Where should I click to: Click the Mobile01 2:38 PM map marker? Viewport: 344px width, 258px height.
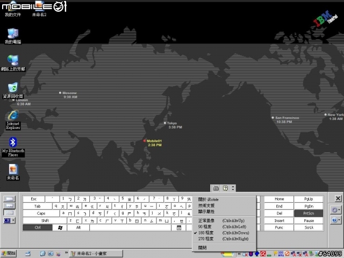click(153, 143)
